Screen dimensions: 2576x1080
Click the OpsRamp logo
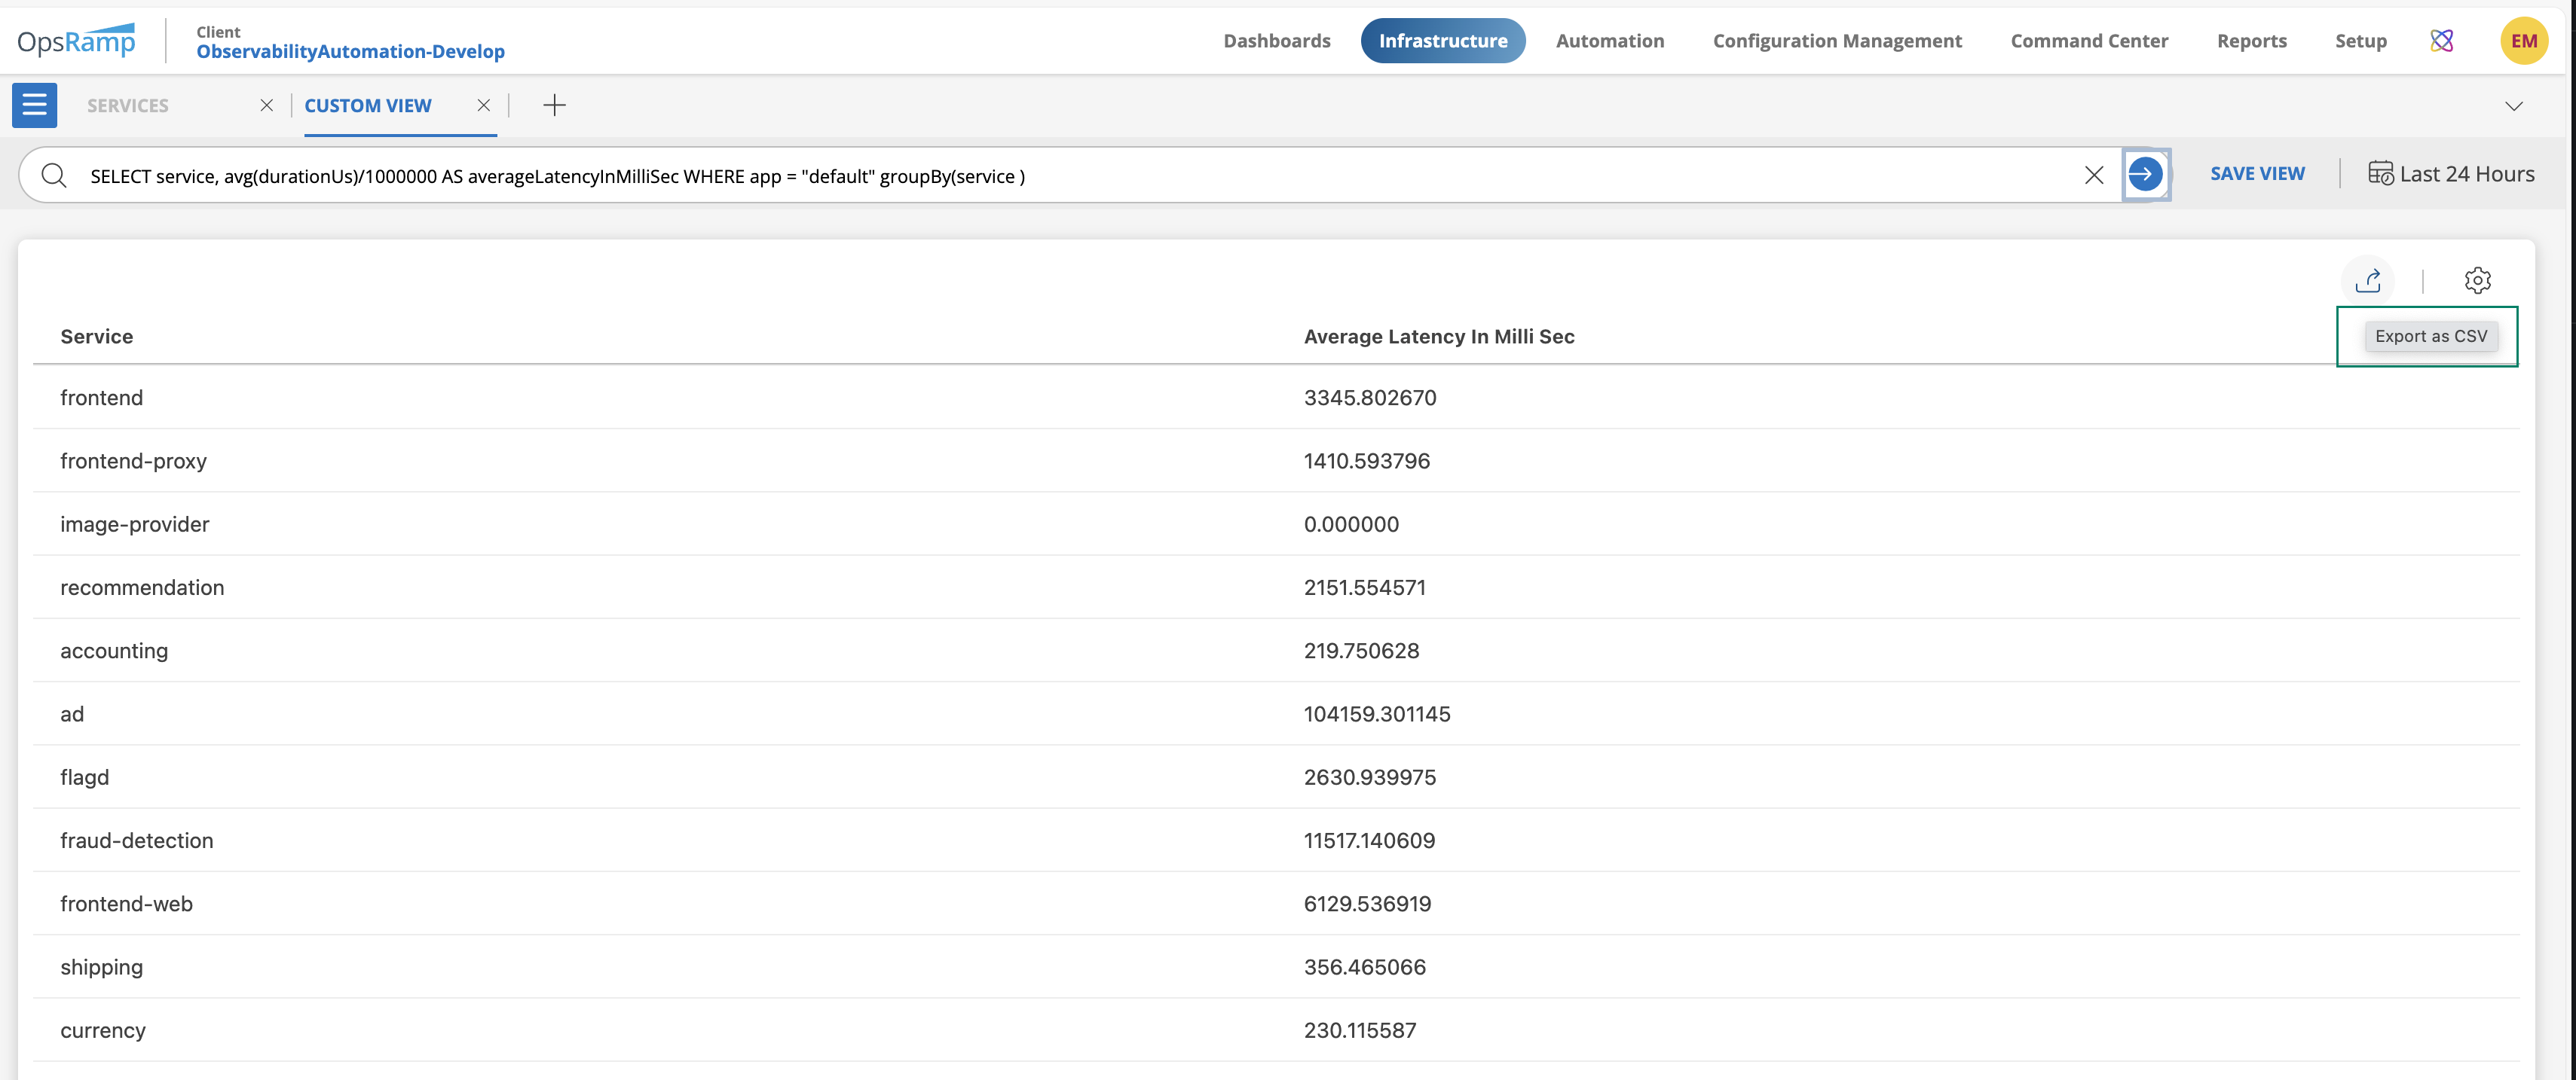pos(76,41)
